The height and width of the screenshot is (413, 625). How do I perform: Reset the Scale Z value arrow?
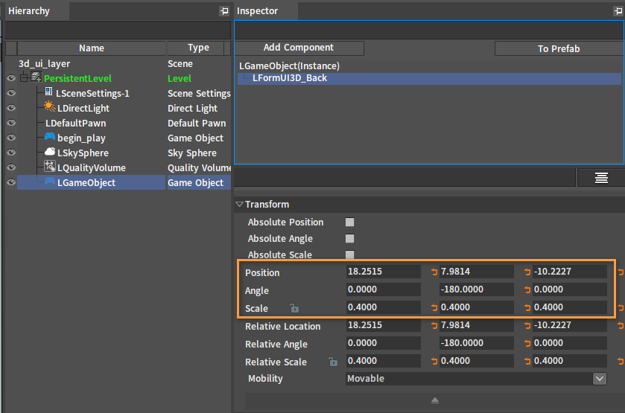621,308
